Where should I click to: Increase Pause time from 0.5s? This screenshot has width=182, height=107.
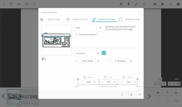pyautogui.click(x=115, y=82)
